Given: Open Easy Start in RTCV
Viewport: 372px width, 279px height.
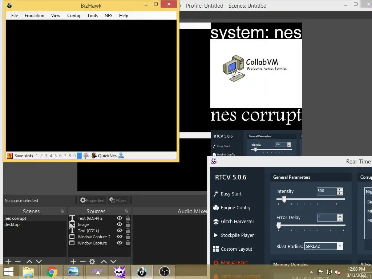Looking at the screenshot, I should pyautogui.click(x=227, y=194).
